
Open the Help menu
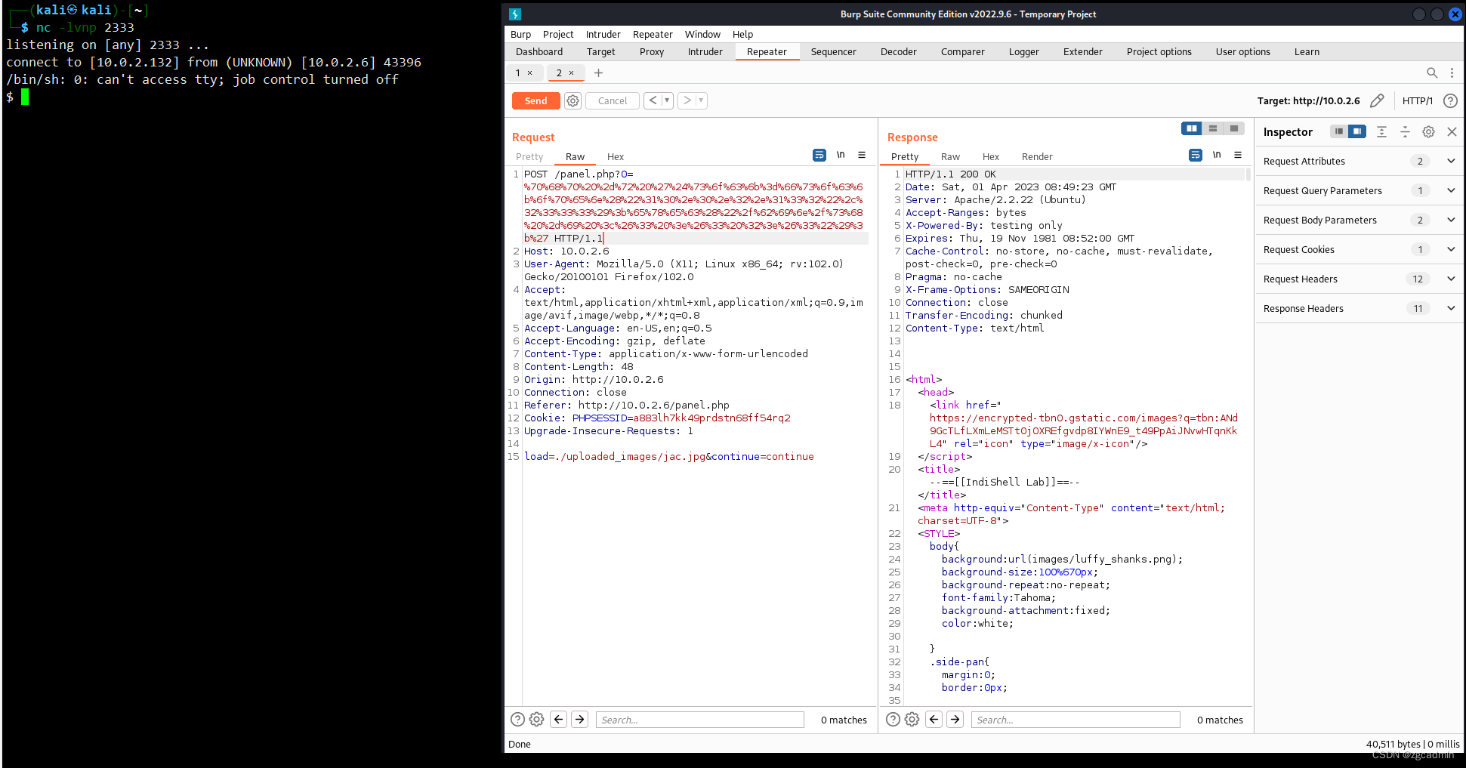click(742, 34)
